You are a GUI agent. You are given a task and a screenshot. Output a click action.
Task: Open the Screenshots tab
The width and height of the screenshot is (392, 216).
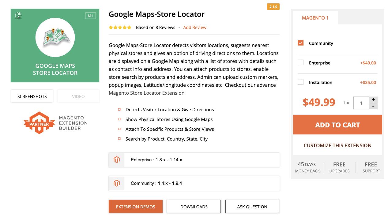click(32, 96)
